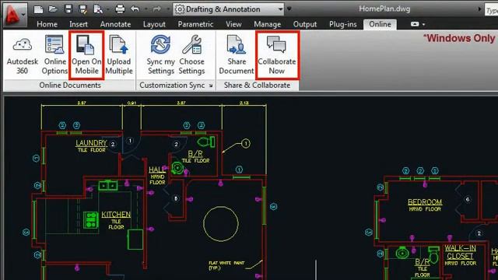
Task: Switch to the Insert ribbon tab
Action: point(79,24)
